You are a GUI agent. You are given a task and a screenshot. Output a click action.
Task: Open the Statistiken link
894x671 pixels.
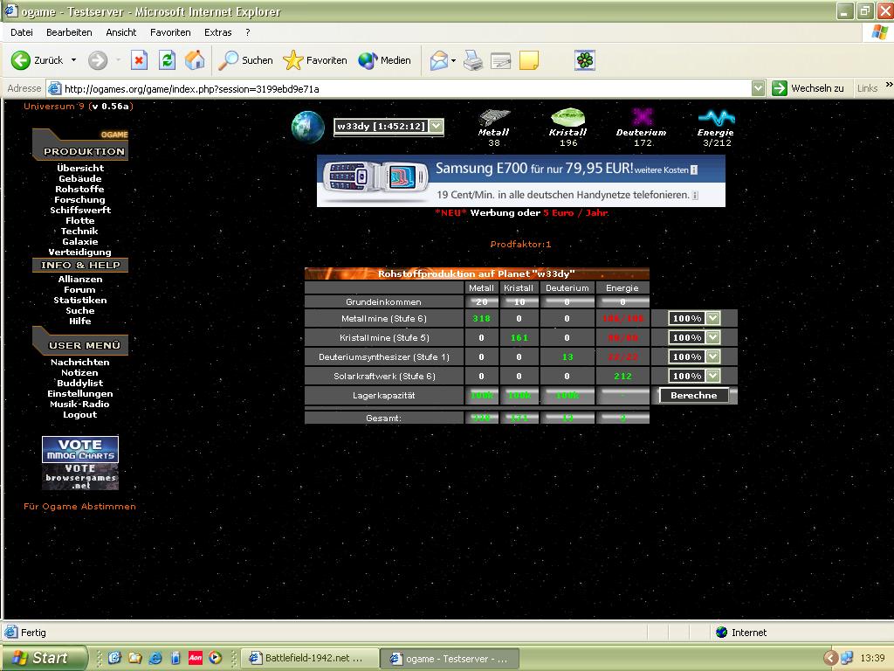click(80, 301)
